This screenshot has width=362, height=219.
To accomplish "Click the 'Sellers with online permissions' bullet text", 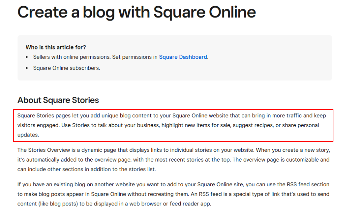I will [121, 57].
